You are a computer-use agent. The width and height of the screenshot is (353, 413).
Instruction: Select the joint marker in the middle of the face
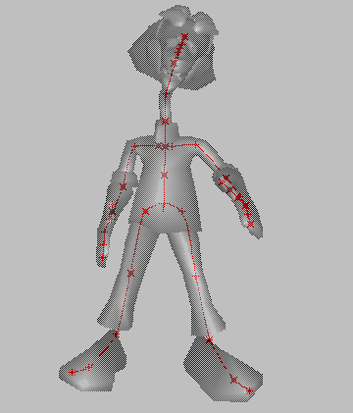174,64
